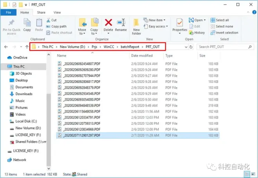
Task: Open the View ribbon tab
Action: (57, 13)
